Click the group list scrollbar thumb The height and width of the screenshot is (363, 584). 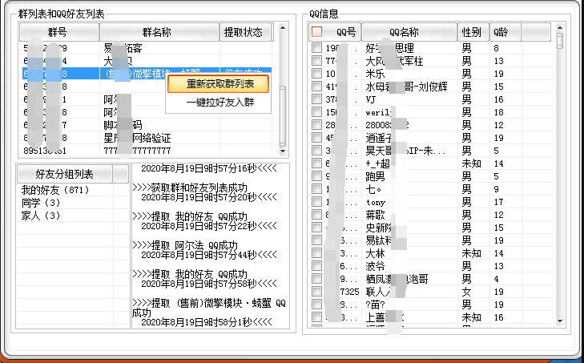coord(283,115)
